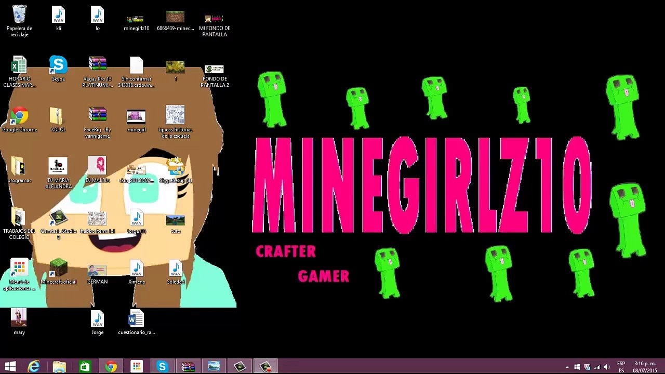Select the GERMAN image file
The height and width of the screenshot is (374, 665).
pyautogui.click(x=97, y=274)
